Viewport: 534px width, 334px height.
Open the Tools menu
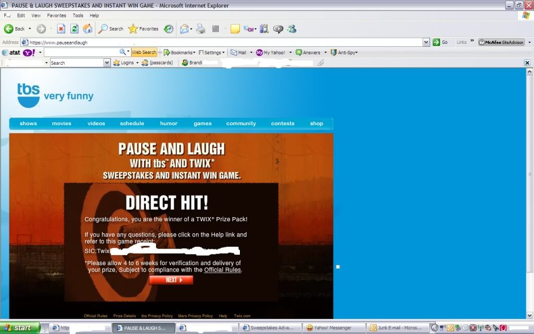(78, 16)
